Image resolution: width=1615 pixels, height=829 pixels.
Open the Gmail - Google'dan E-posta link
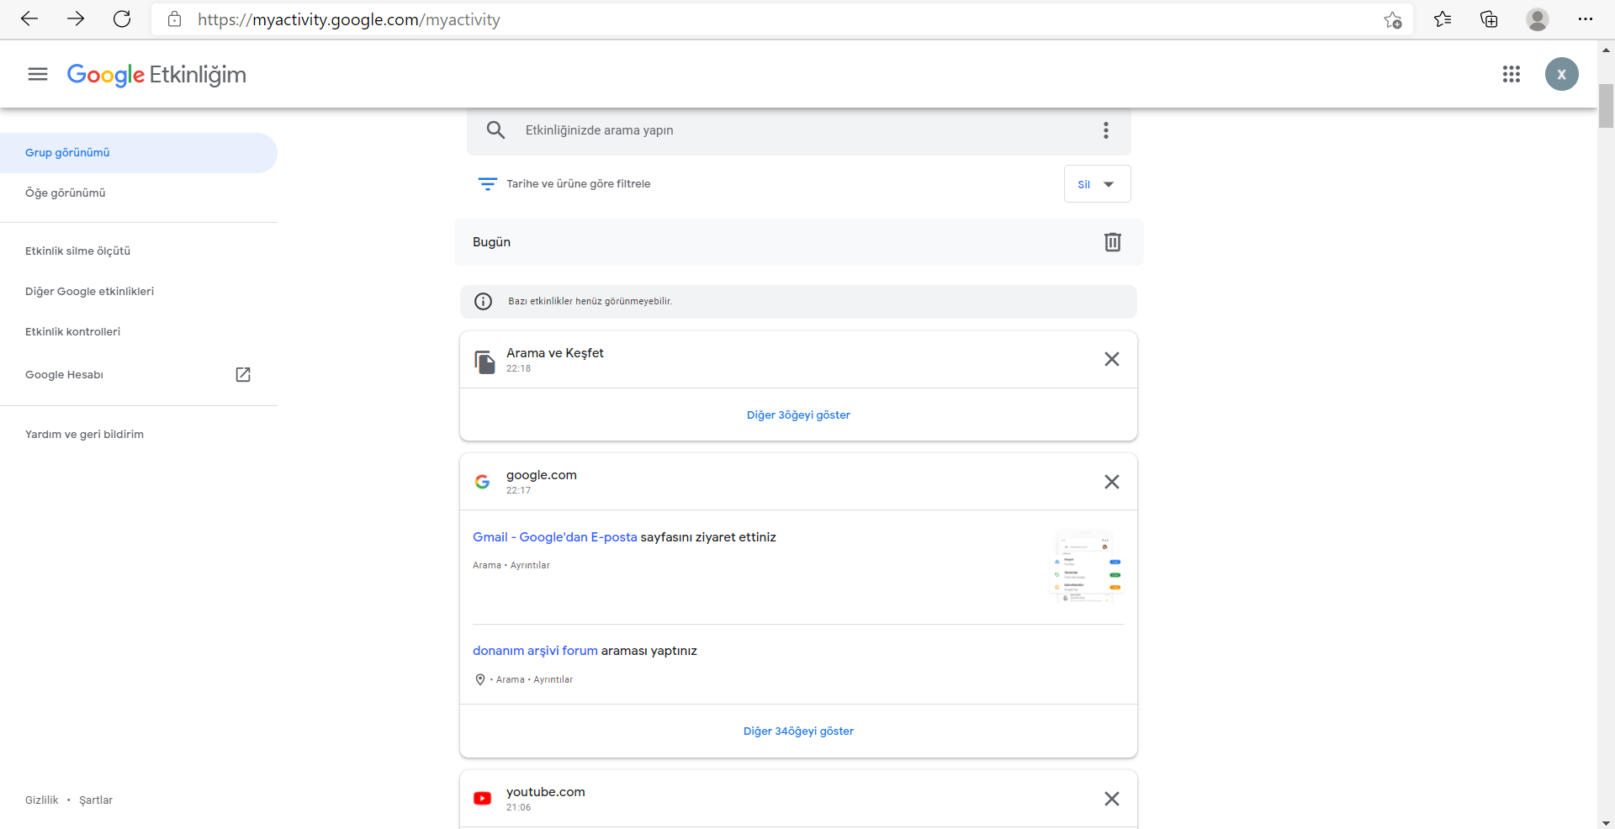point(555,537)
